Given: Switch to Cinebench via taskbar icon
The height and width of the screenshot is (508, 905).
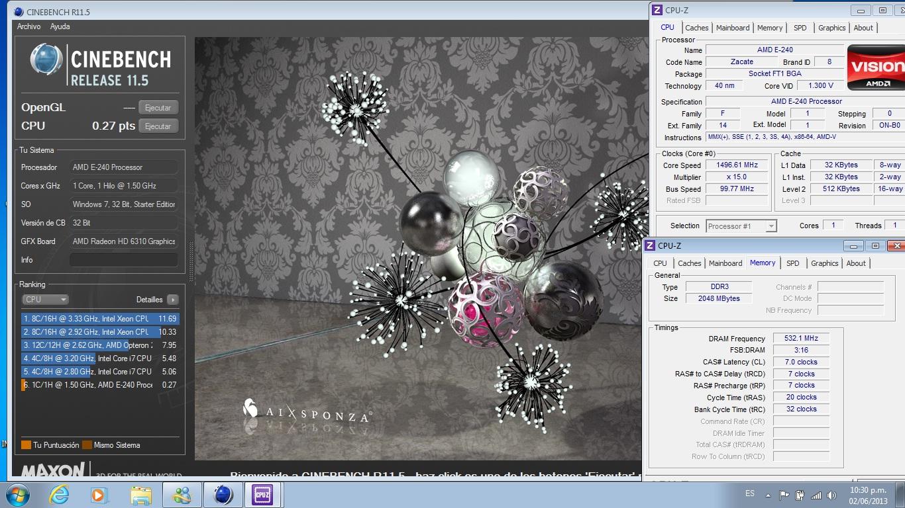Looking at the screenshot, I should (x=223, y=495).
